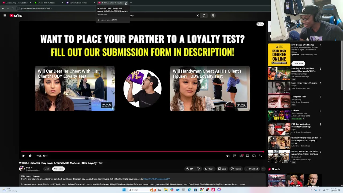The image size is (343, 193).
Task: Send Thanks to the creator
Action: [x=236, y=169]
